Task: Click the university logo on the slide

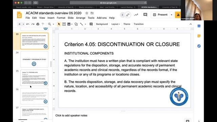Action: pos(179,97)
